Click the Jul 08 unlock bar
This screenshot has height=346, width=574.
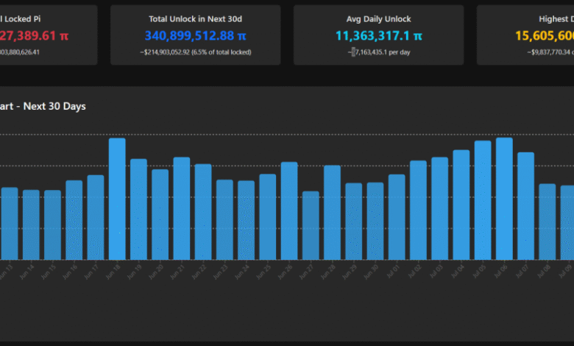pyautogui.click(x=548, y=222)
